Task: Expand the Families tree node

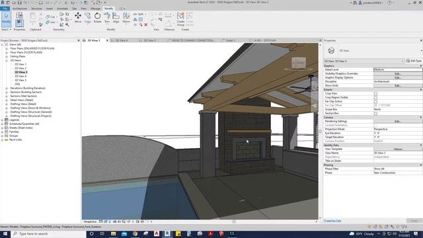Action: 3,132
